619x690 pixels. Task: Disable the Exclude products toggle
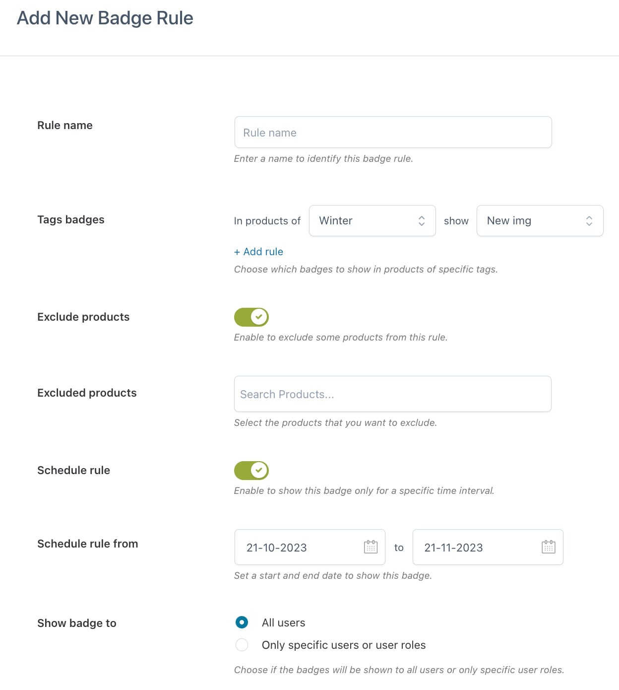point(251,317)
